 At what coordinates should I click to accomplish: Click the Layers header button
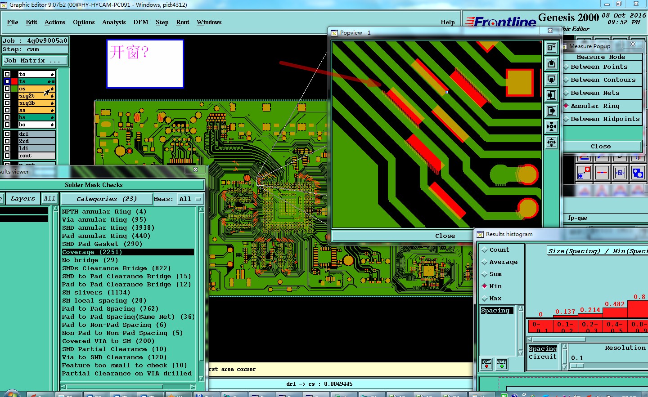point(22,198)
